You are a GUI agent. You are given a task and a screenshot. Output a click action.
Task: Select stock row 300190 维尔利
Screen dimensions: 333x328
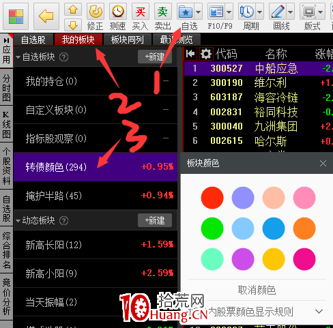259,83
